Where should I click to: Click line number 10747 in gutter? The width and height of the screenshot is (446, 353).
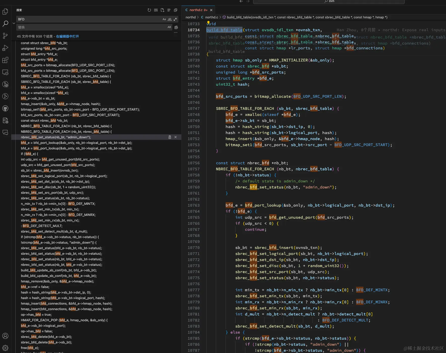pos(193,109)
